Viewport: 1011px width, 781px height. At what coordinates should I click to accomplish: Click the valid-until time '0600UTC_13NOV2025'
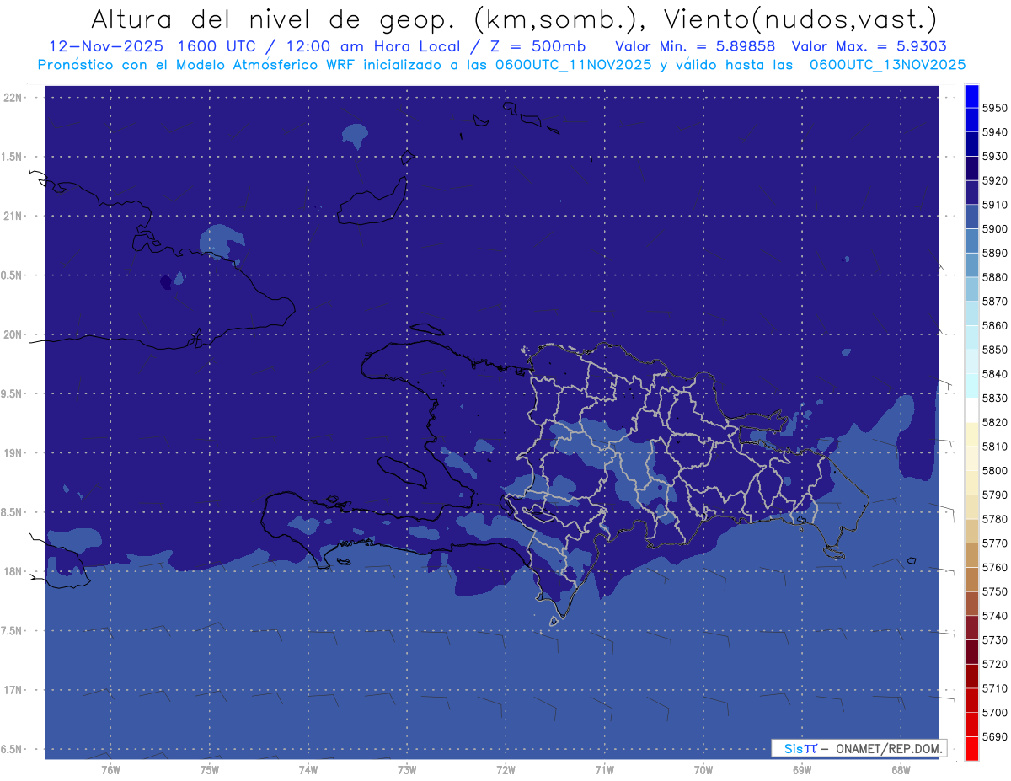[887, 64]
